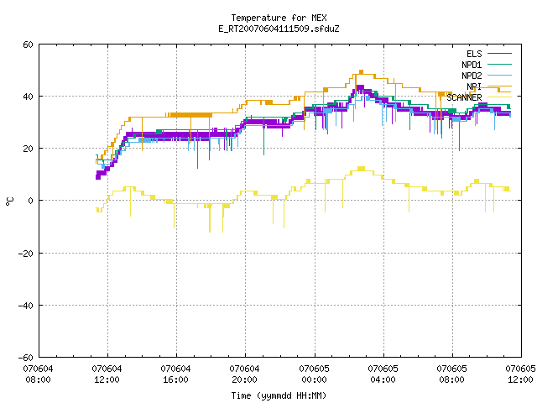Click the °C axis unit label

point(9,201)
